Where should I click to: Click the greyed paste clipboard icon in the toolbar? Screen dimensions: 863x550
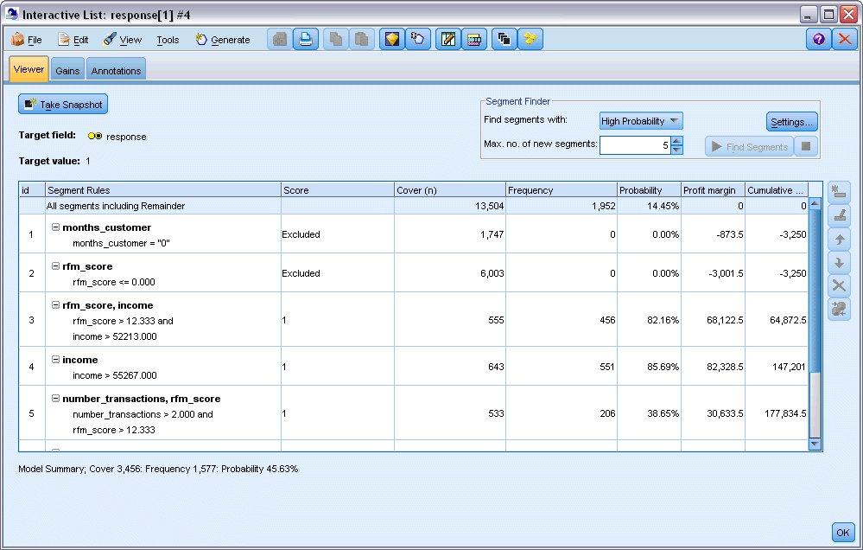point(362,39)
